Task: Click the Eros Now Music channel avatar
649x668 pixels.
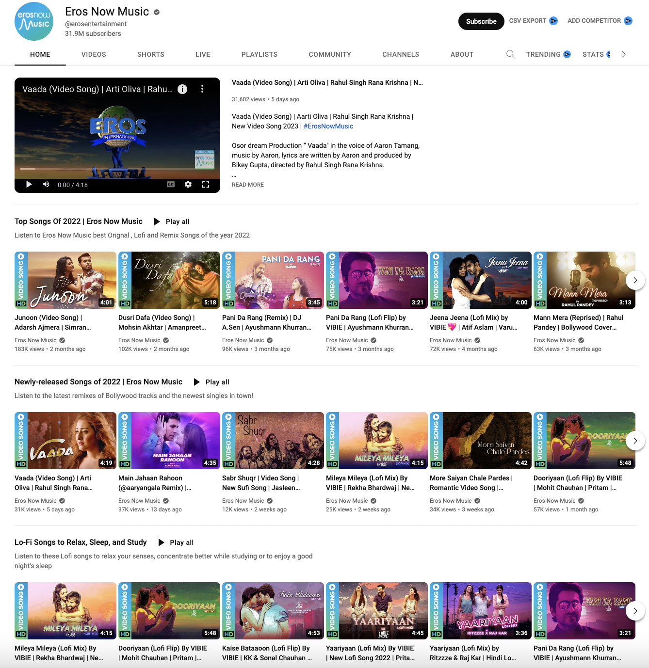Action: pyautogui.click(x=34, y=21)
